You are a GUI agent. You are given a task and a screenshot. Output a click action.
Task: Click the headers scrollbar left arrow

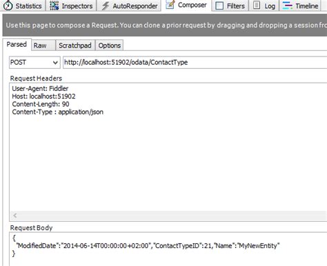tap(15, 216)
